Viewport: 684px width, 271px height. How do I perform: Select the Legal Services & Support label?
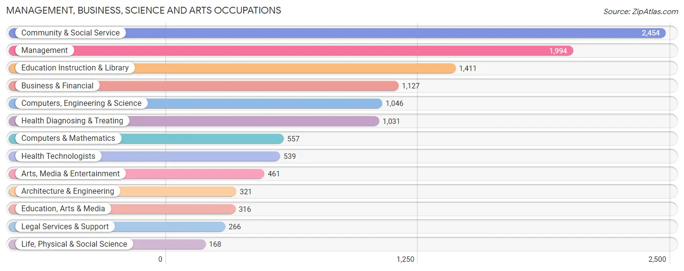coord(65,227)
